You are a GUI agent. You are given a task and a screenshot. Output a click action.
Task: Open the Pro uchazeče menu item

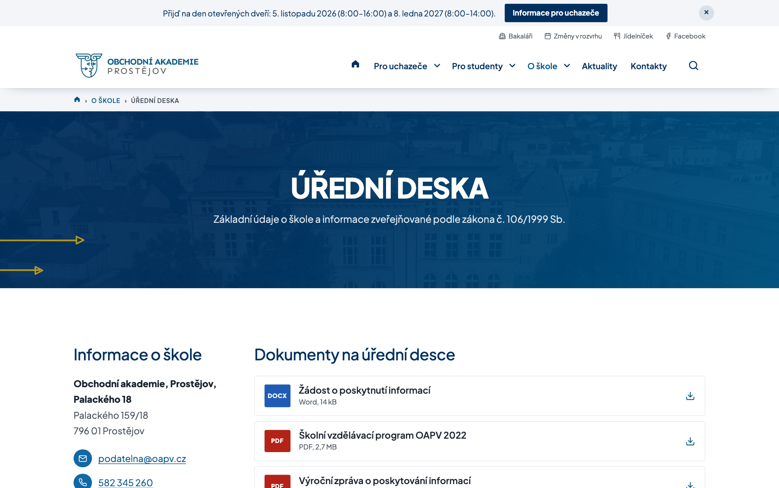pos(400,66)
